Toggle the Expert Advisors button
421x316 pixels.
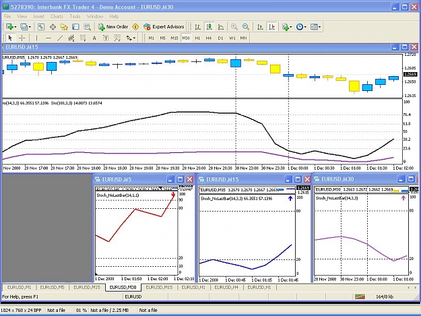[x=164, y=27]
